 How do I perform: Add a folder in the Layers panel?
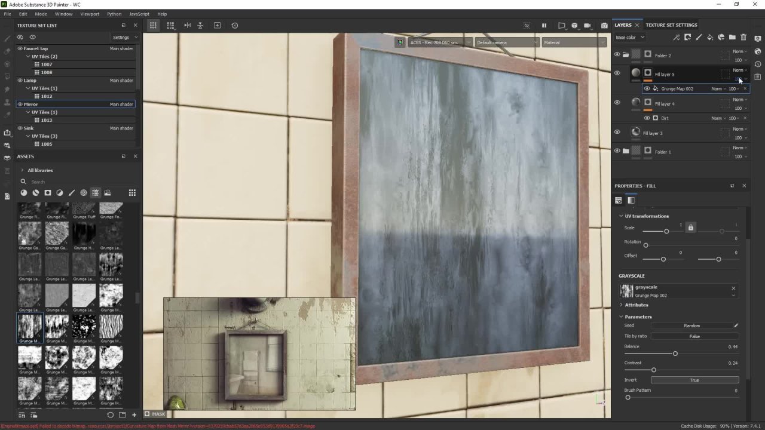coord(732,38)
